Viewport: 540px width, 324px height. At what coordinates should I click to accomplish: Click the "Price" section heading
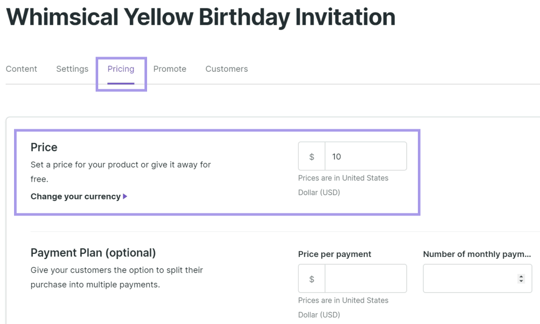[x=44, y=147]
